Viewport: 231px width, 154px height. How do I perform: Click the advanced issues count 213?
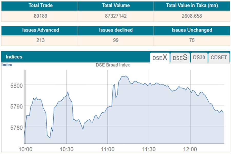(41, 40)
